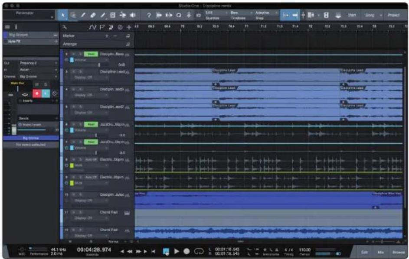This screenshot has width=409, height=259.
Task: Mute the Discipline Lead track
Action: 74,71
